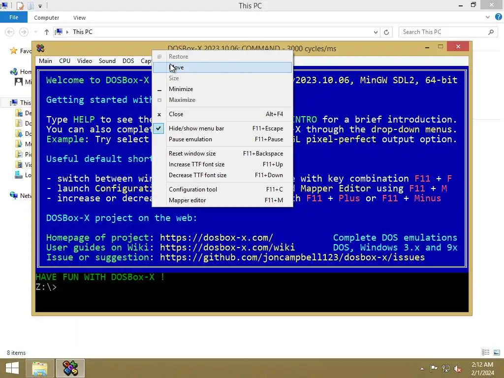Click Homegroup icon in sidebar
Viewport: 504px width, 378px height.
tap(14, 72)
